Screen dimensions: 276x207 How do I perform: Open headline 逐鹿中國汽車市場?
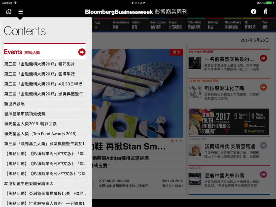[x=224, y=176]
